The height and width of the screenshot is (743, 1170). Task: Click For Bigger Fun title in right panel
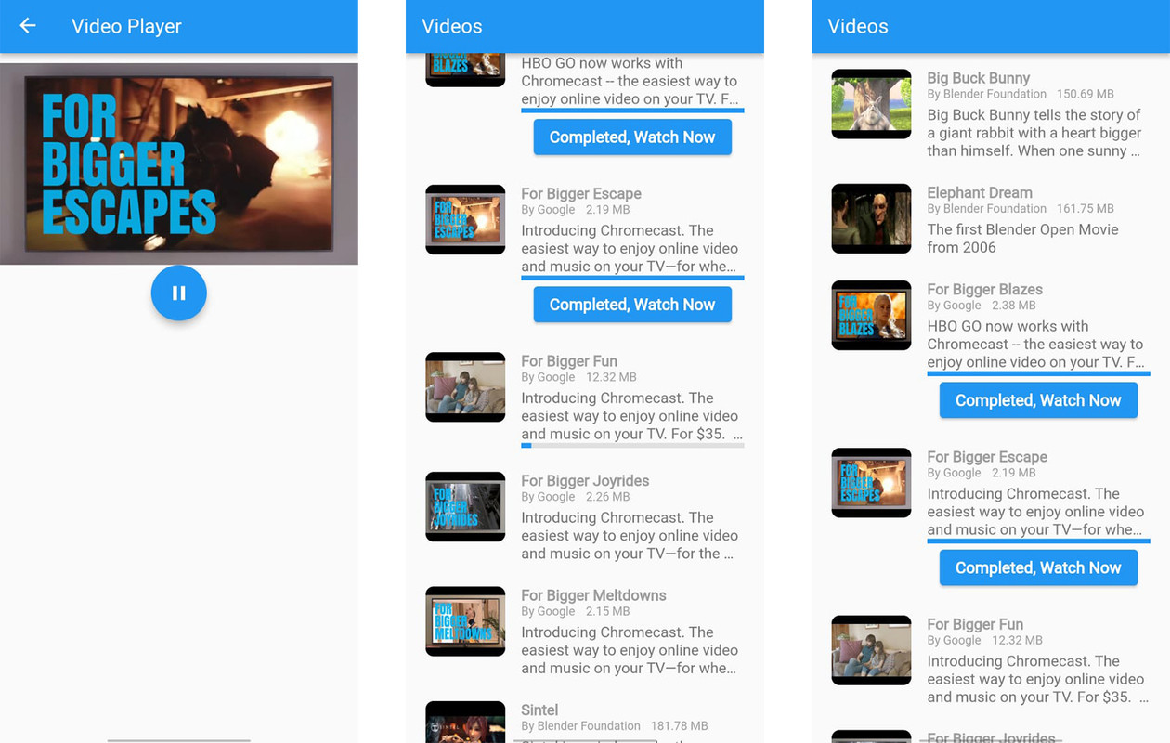tap(975, 624)
